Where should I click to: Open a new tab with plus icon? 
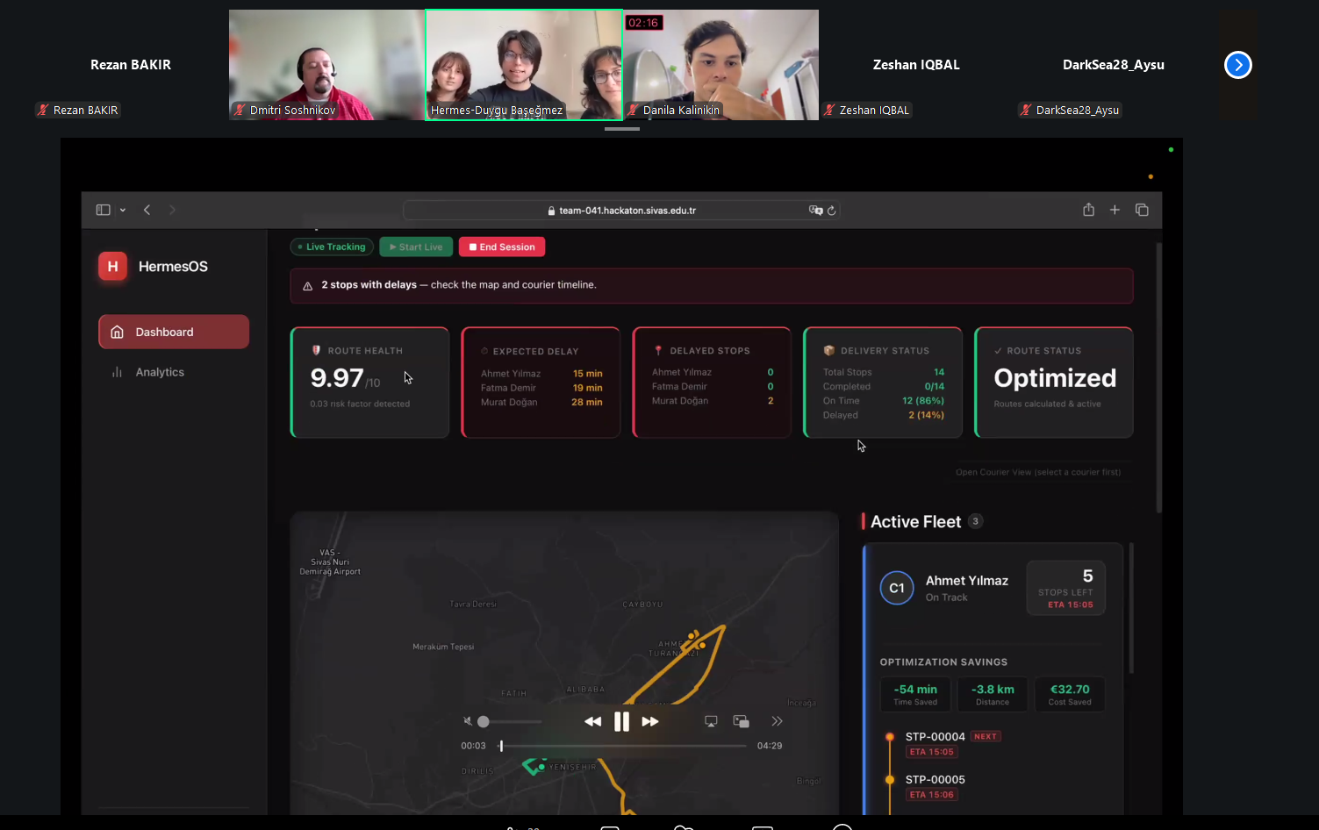(x=1115, y=210)
